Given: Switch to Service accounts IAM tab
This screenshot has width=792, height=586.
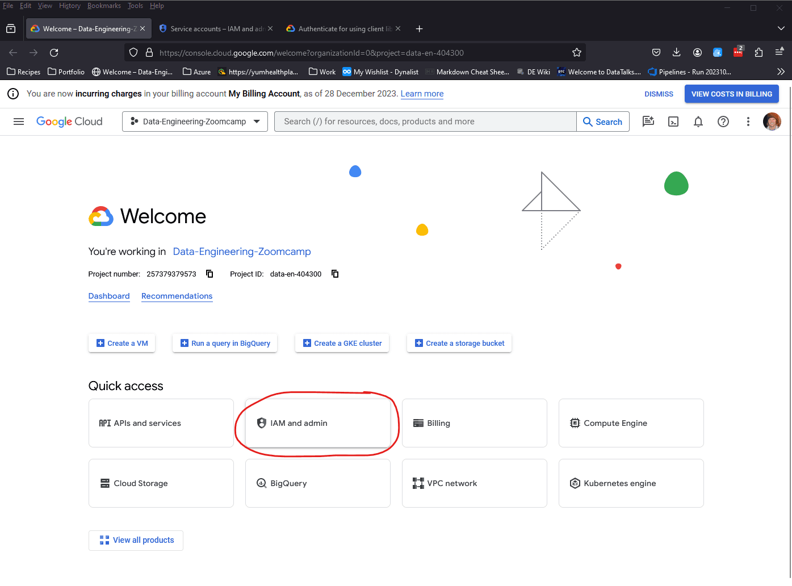Looking at the screenshot, I should coord(216,28).
